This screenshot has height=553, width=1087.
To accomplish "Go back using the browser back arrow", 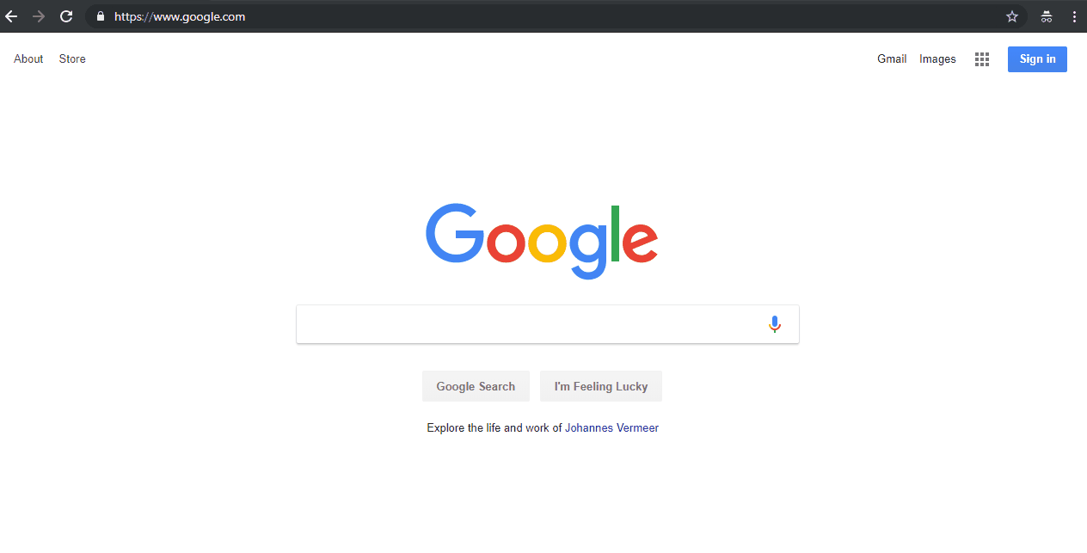I will click(11, 16).
